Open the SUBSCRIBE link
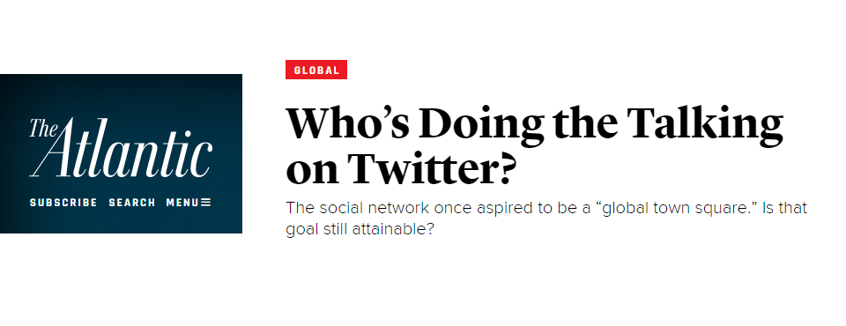The image size is (846, 326). (x=63, y=203)
